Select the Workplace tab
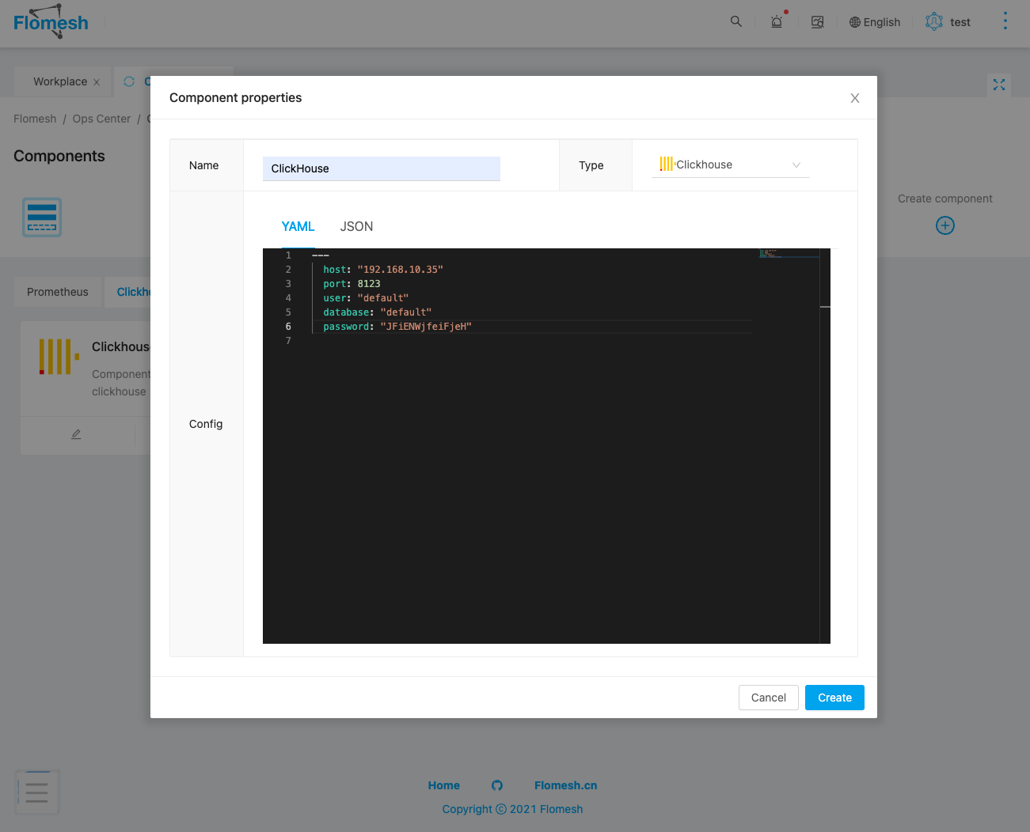The height and width of the screenshot is (832, 1030). (x=60, y=81)
